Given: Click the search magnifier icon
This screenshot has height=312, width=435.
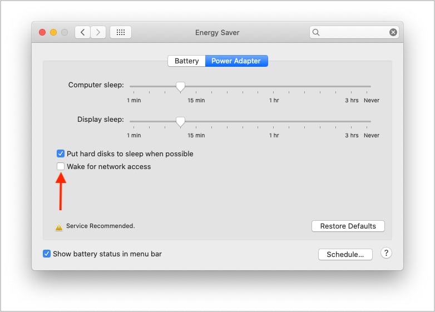Looking at the screenshot, I should pos(316,32).
